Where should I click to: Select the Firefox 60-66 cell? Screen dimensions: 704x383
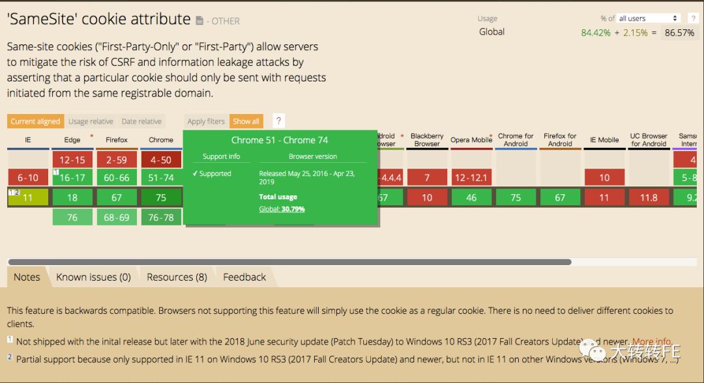click(117, 178)
